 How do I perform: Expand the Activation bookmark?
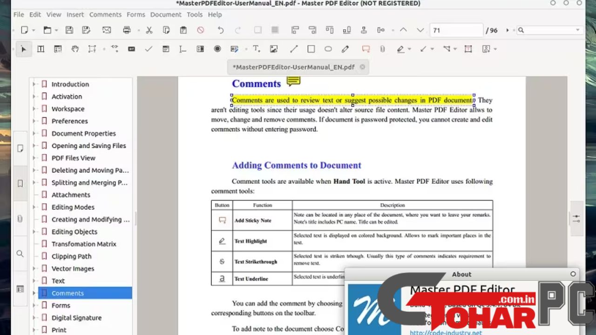coord(34,96)
